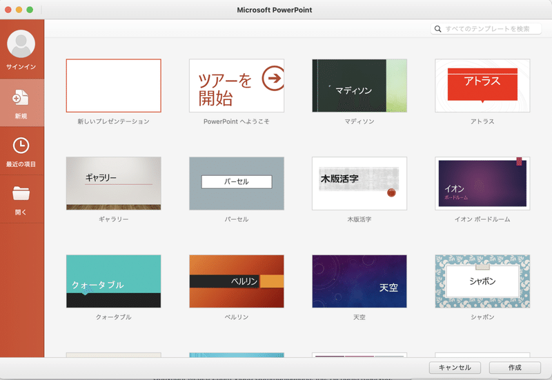The height and width of the screenshot is (380, 552).
Task: Click the イオン ボードルーム caption text
Action: point(482,219)
